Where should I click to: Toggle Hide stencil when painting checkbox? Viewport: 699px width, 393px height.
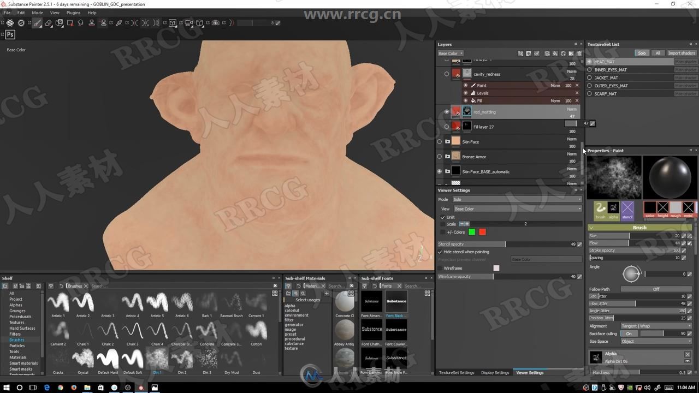(440, 252)
